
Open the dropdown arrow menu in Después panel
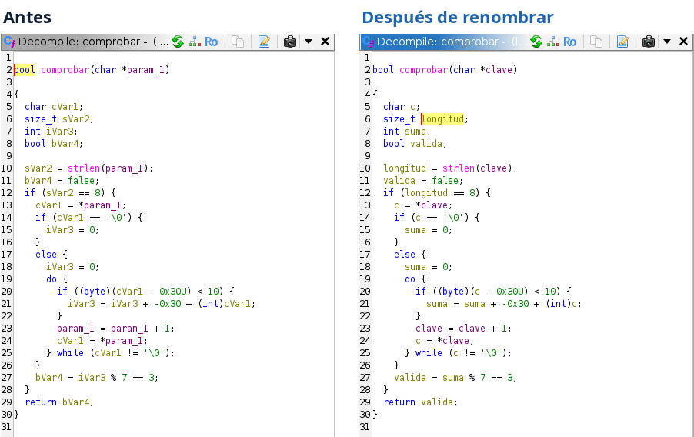click(x=667, y=42)
